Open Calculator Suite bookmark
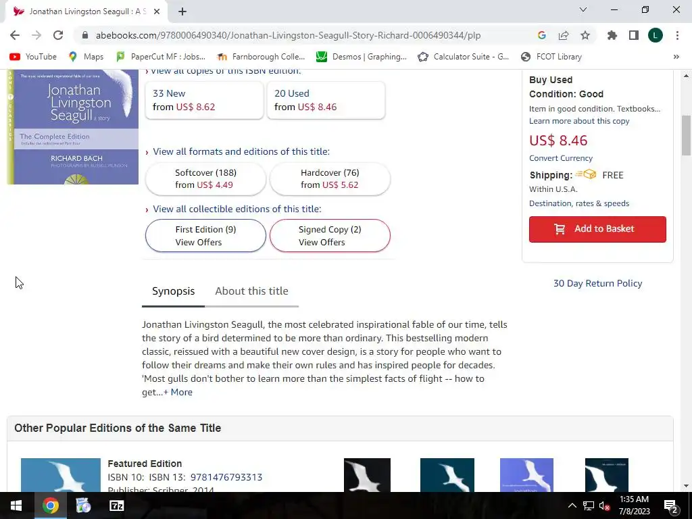The height and width of the screenshot is (519, 692). (464, 57)
